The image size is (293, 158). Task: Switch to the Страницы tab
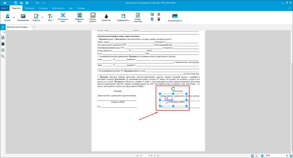(43, 8)
